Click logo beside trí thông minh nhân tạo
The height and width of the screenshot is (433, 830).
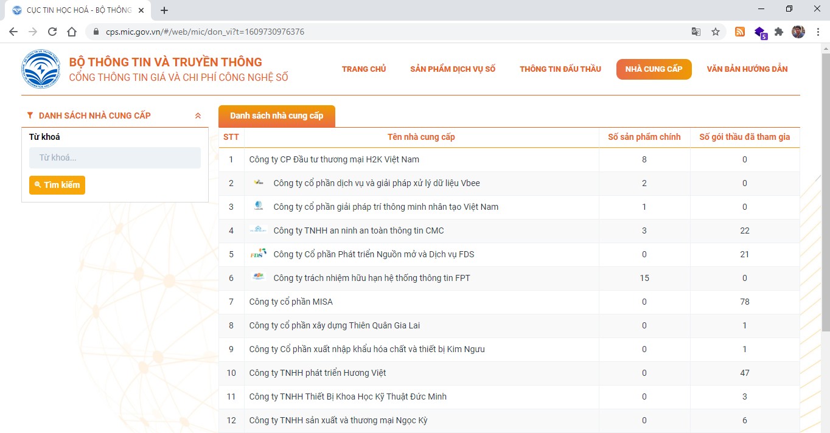coord(259,206)
